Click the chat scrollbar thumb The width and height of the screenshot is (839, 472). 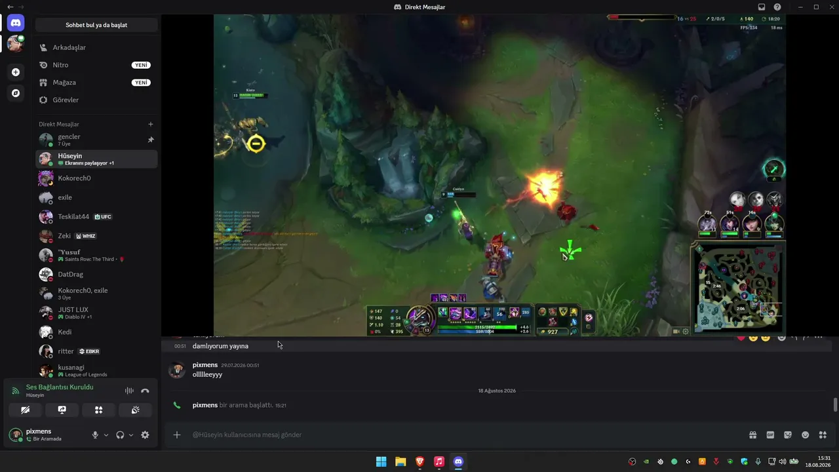tap(835, 404)
